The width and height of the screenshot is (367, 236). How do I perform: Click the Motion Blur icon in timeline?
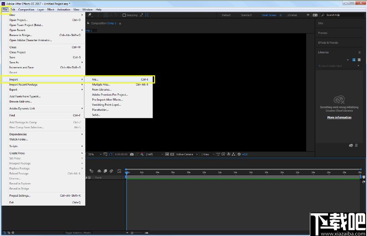[111, 171]
